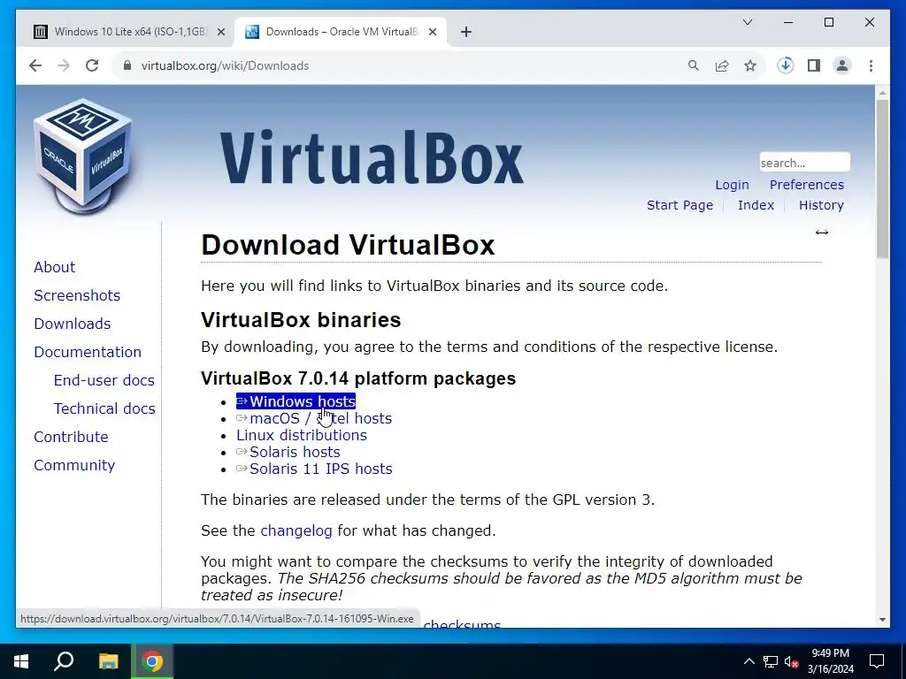Open End-user docs sidebar link

104,380
